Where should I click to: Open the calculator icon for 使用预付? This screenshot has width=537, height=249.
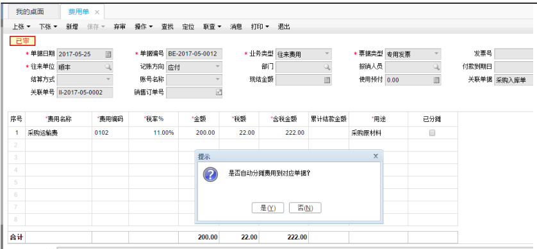point(436,80)
